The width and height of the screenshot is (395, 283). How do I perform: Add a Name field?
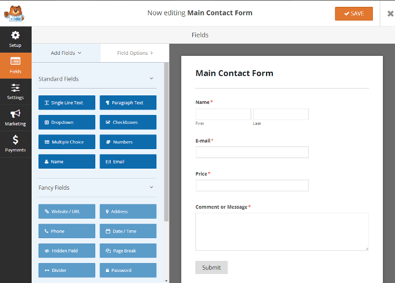point(67,162)
